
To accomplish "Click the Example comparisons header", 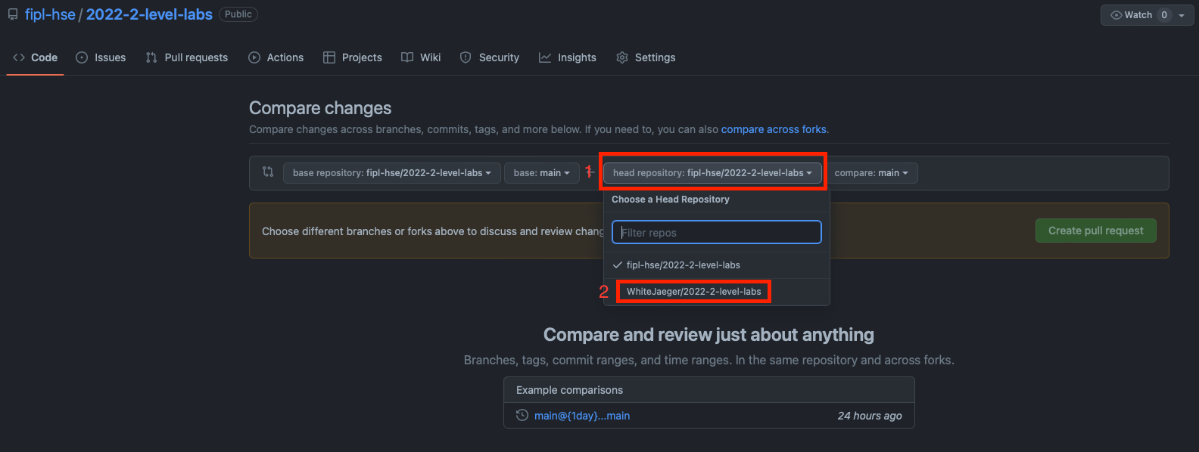I will tap(569, 390).
